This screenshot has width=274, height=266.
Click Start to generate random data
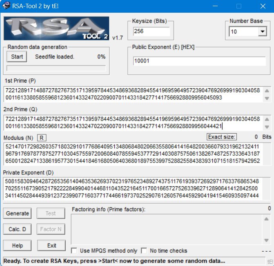point(17,57)
